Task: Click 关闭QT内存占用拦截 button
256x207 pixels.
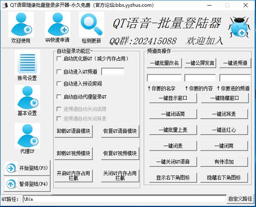Action: point(120,176)
